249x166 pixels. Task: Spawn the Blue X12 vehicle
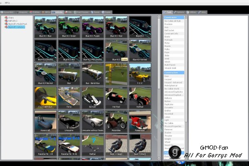pos(140,27)
